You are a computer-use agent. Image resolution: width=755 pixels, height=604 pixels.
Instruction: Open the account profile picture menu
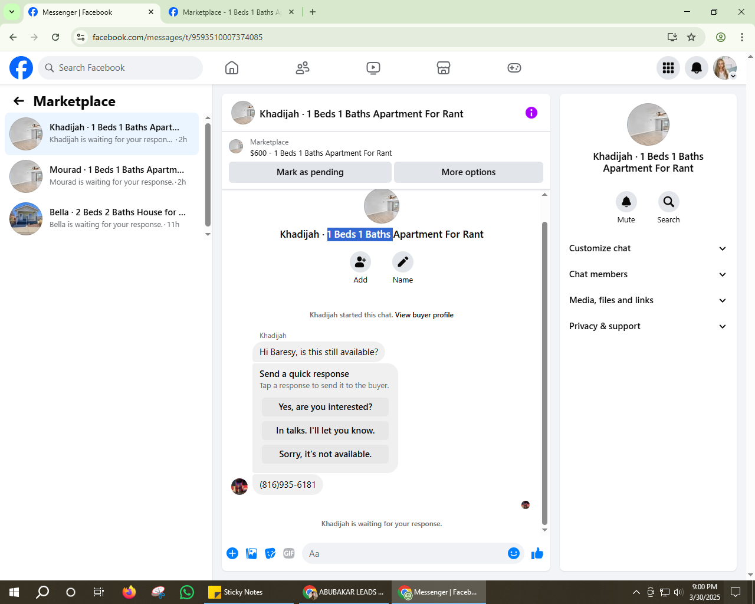click(725, 68)
